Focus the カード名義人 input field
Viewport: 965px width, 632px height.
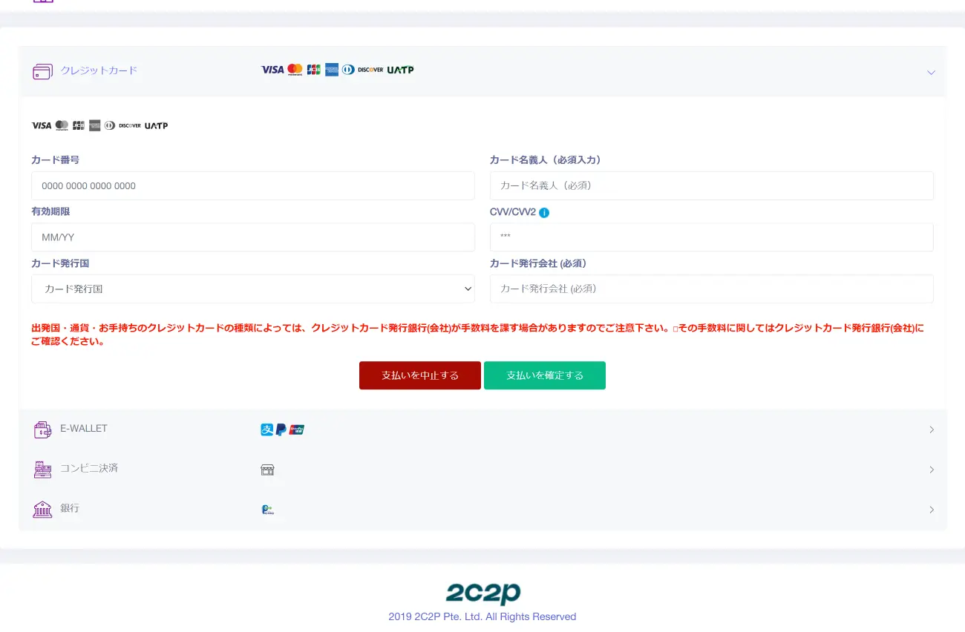coord(712,185)
